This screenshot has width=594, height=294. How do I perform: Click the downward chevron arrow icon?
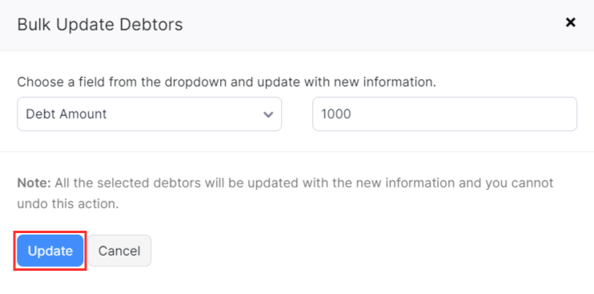(x=268, y=115)
